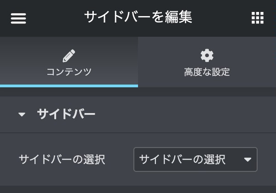Click the サイドバーを編集 panel title
The height and width of the screenshot is (193, 276).
(138, 17)
